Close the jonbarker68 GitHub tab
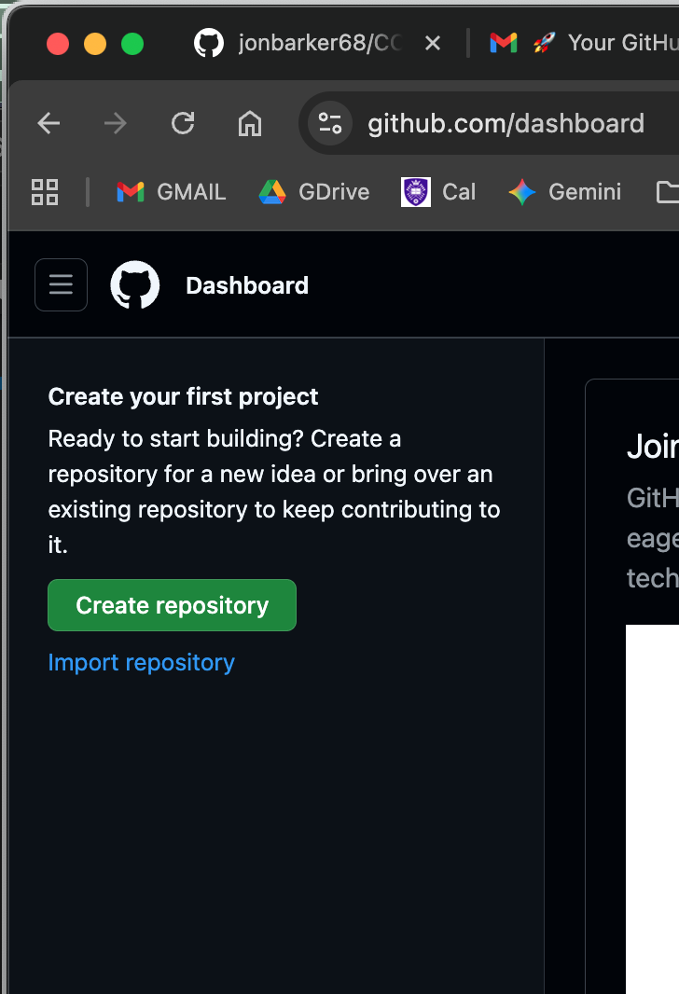 433,43
